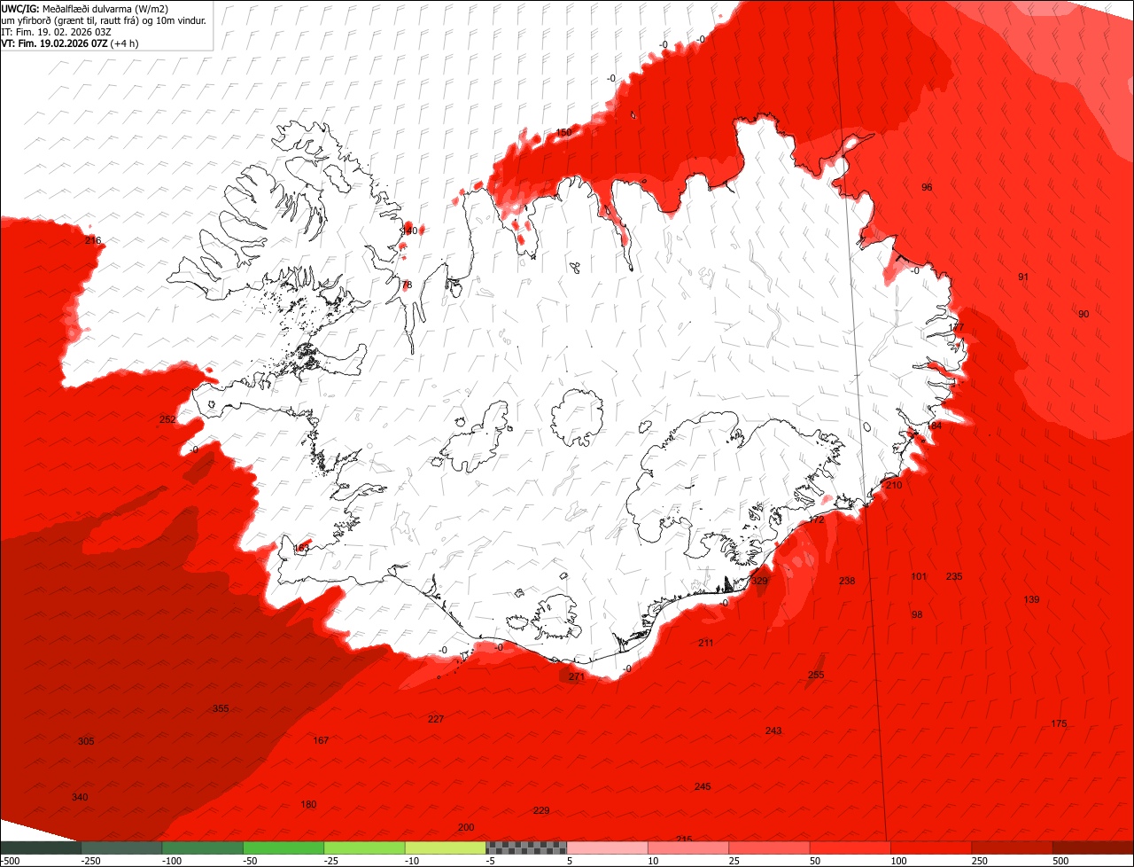Click the legend label 500

tap(1061, 861)
